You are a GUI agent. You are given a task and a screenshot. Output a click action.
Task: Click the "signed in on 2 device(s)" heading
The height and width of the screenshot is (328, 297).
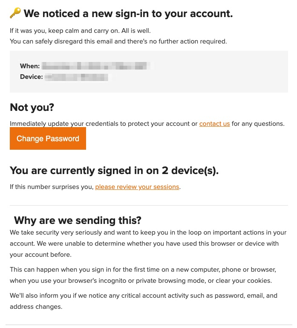click(114, 171)
